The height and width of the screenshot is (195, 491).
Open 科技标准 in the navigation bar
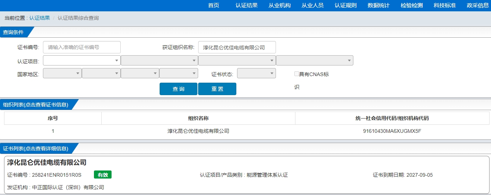pyautogui.click(x=445, y=5)
